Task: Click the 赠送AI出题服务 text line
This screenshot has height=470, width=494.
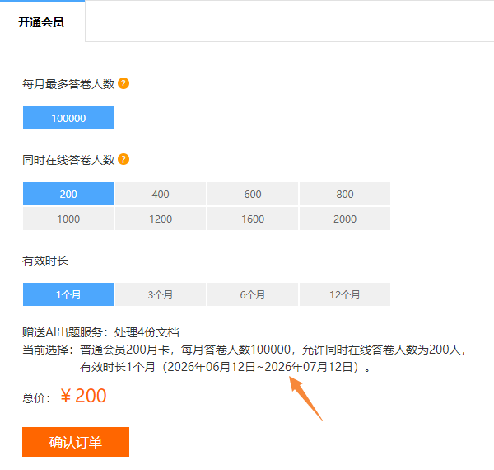Action: [100, 332]
